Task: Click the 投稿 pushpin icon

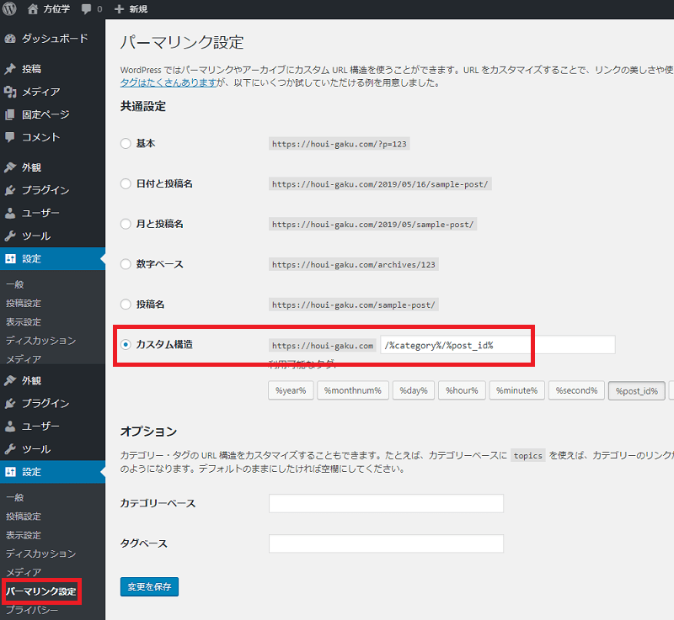Action: pyautogui.click(x=10, y=69)
